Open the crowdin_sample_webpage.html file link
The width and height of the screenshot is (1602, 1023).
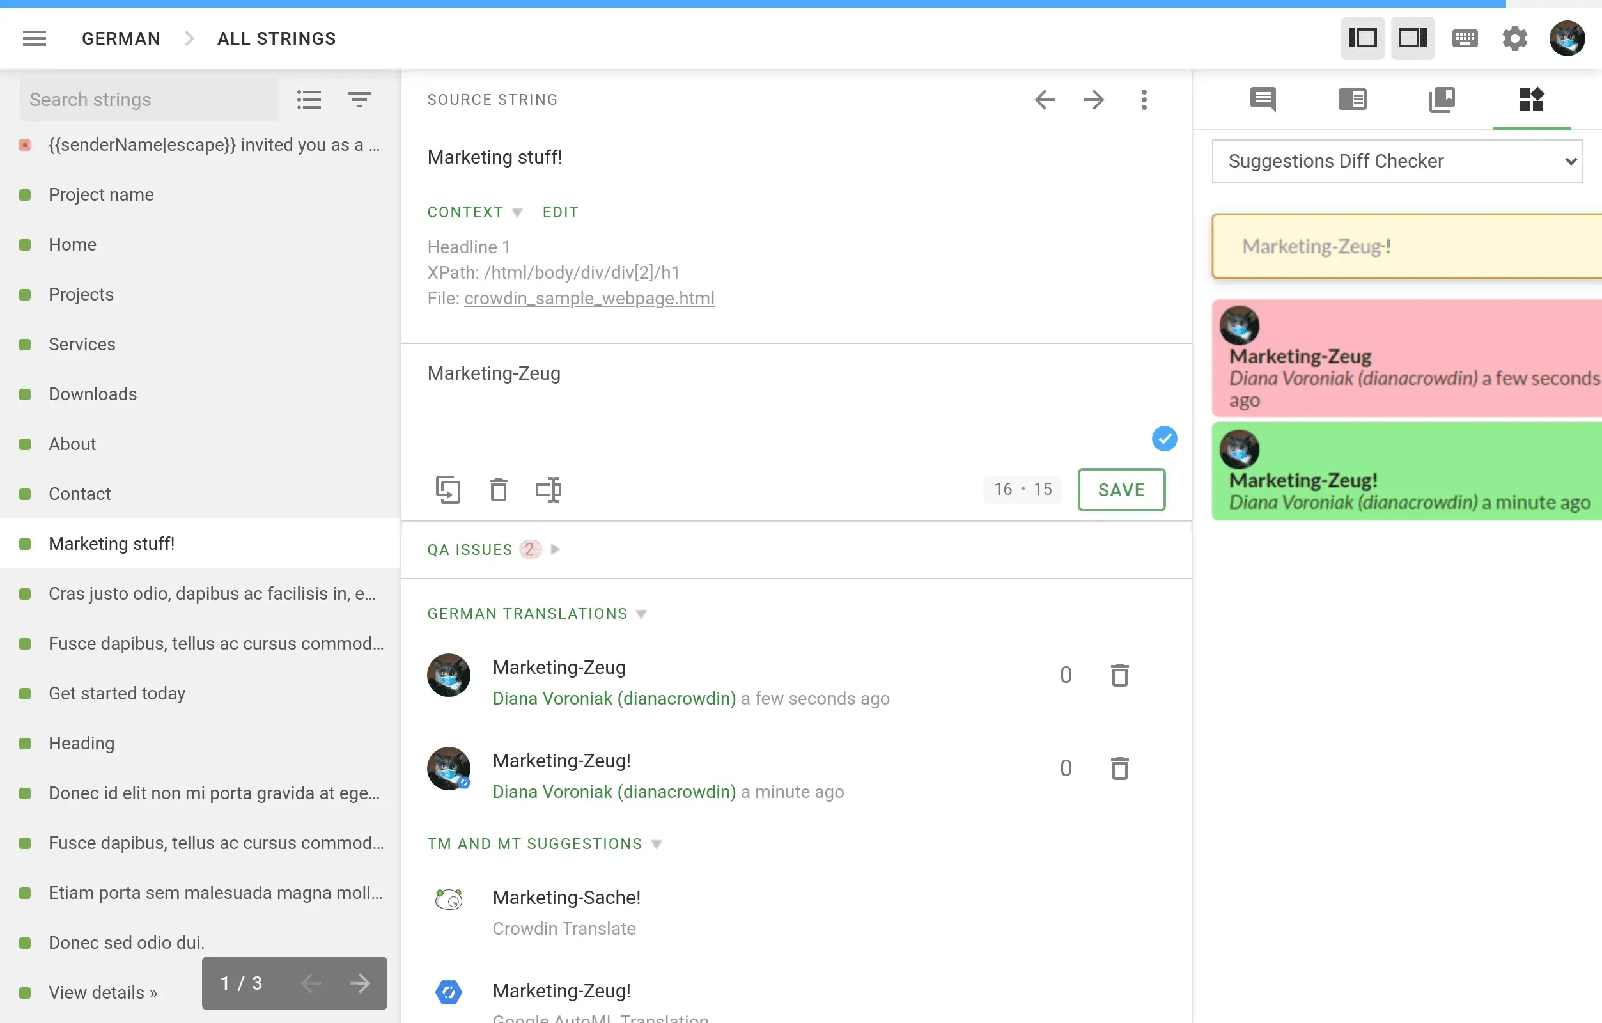pyautogui.click(x=589, y=298)
